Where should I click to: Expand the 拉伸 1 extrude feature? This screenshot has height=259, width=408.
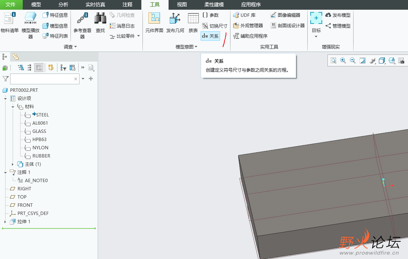point(5,222)
